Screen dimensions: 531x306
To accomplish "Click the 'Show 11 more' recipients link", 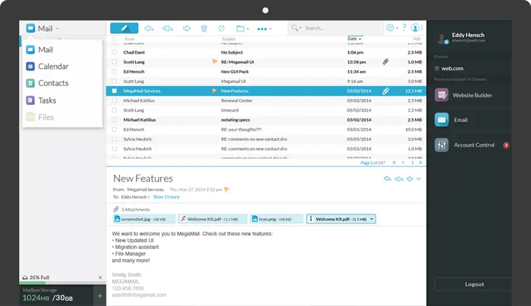I will coord(166,197).
